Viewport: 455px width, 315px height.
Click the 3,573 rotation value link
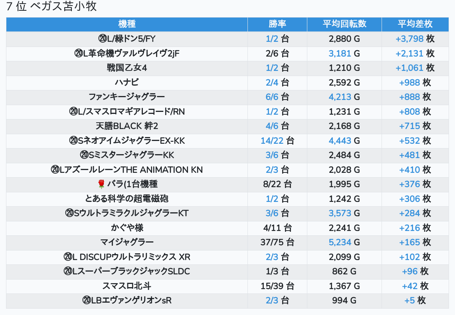click(x=340, y=213)
